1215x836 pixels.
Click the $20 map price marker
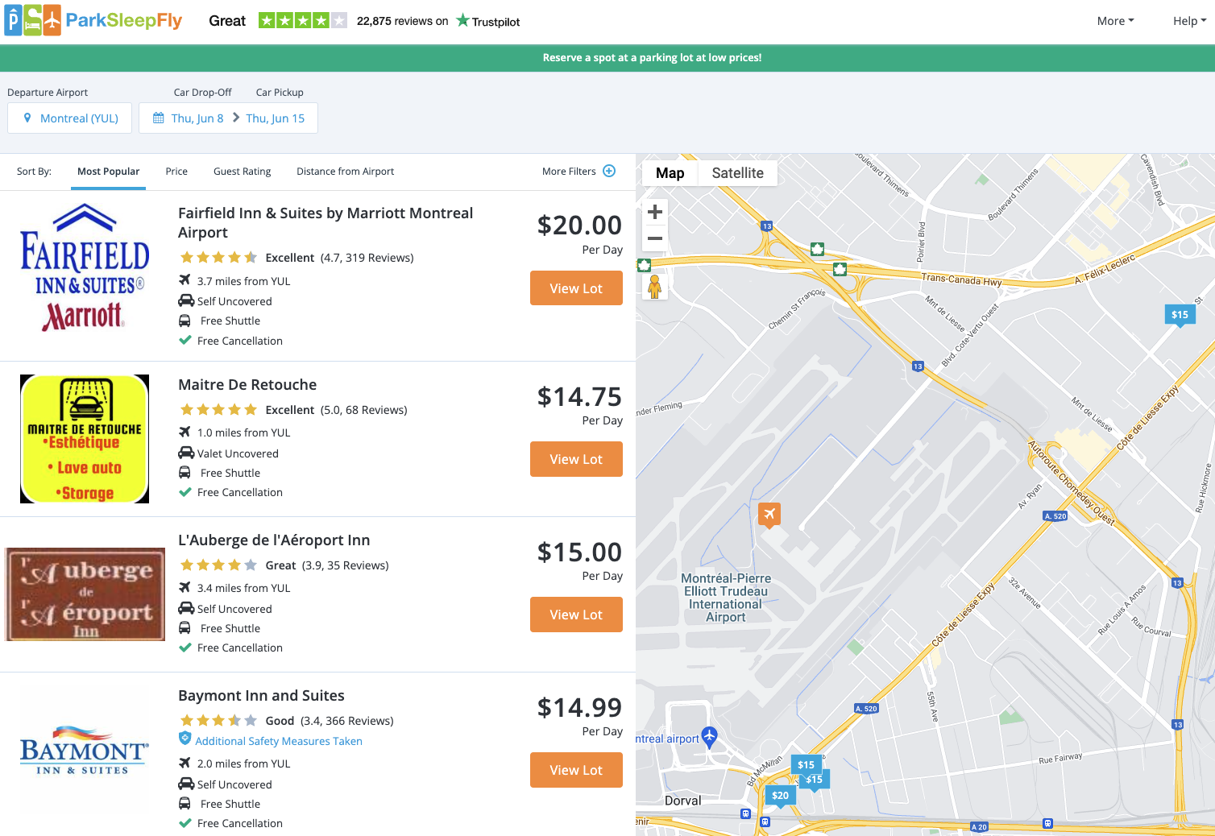coord(780,795)
